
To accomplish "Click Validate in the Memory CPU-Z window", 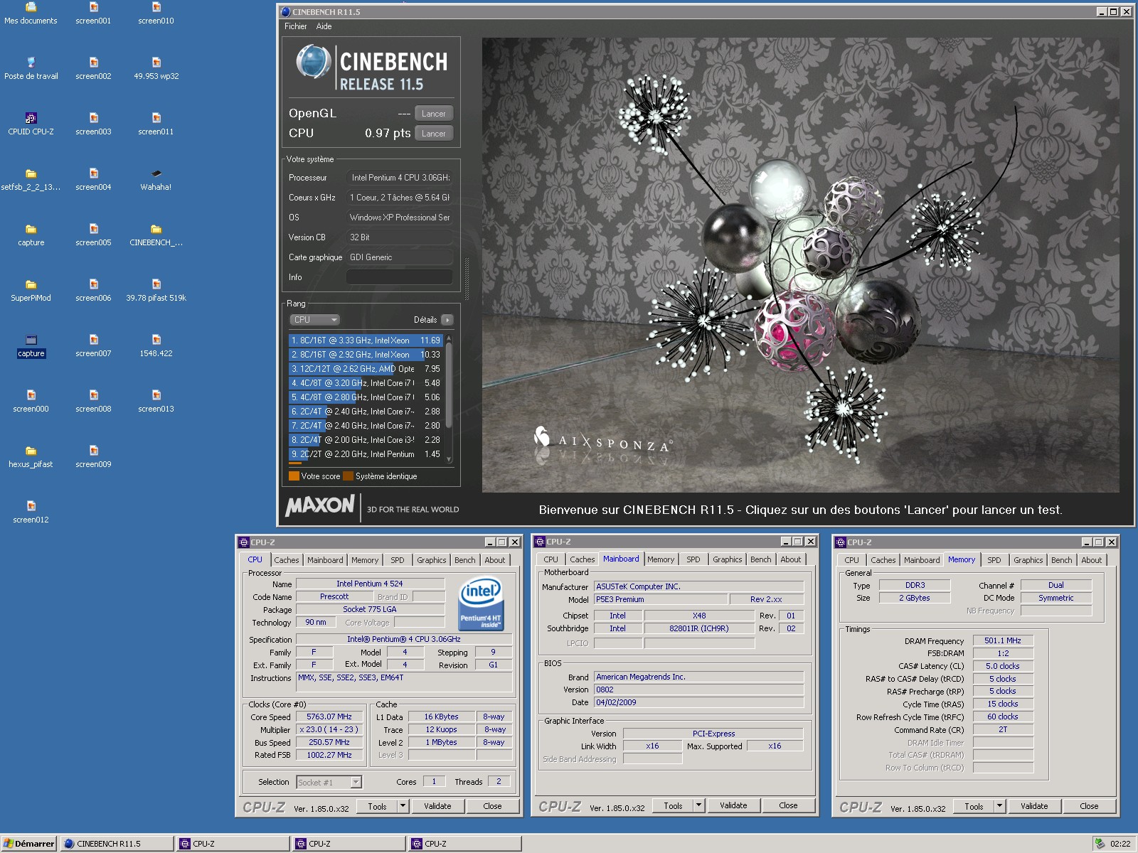I will pyautogui.click(x=1034, y=806).
